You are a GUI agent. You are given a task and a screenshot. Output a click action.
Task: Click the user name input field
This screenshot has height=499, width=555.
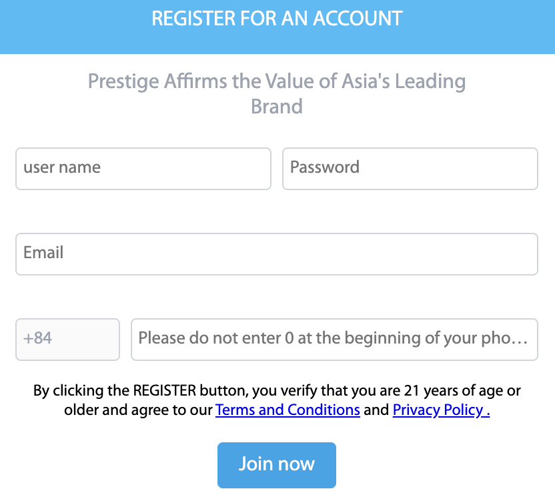143,168
